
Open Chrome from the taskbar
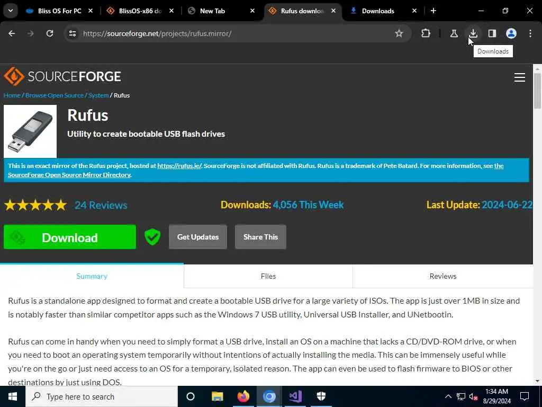pos(269,396)
